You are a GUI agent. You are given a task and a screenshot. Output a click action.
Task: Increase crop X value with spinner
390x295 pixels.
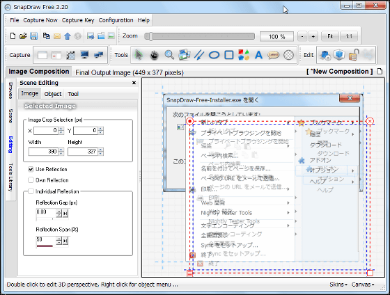tap(61, 129)
